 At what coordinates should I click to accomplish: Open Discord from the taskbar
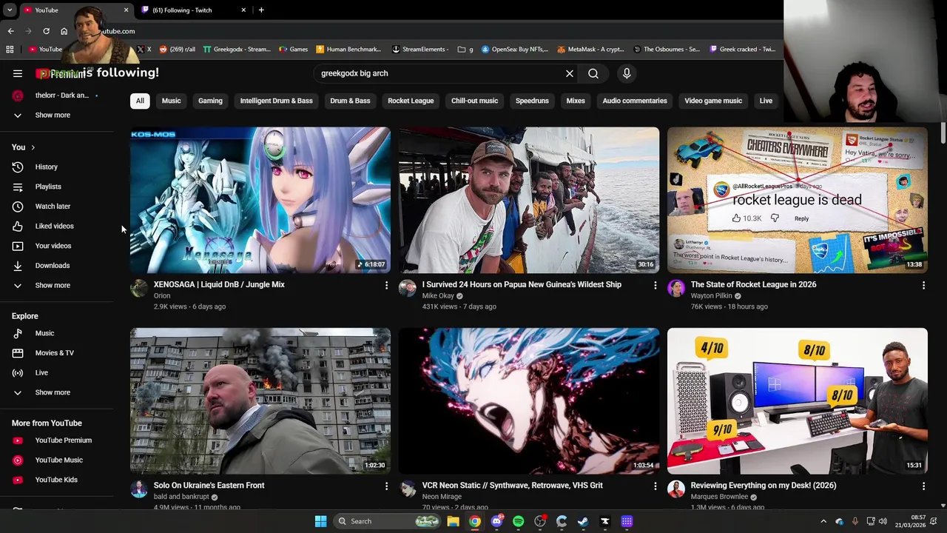point(496,521)
